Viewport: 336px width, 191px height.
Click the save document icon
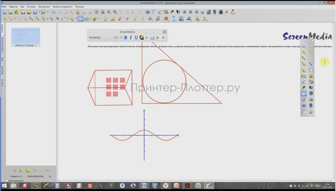coord(23,12)
